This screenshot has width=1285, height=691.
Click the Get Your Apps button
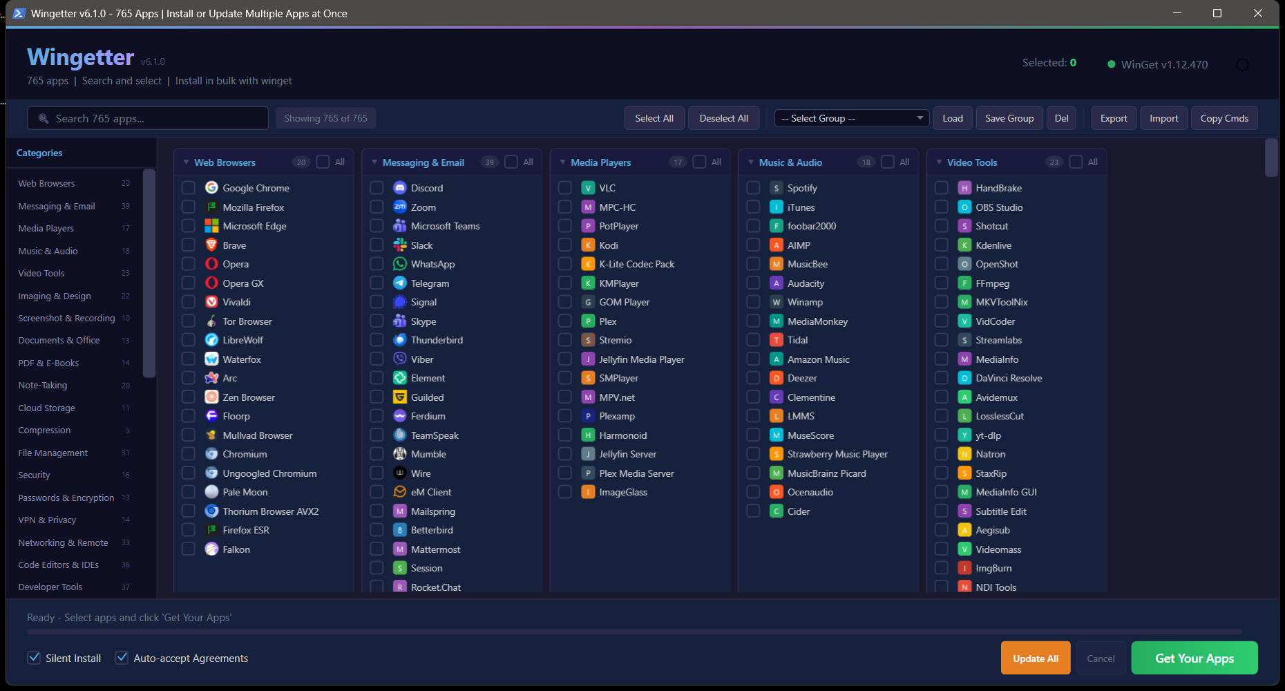[1194, 658]
